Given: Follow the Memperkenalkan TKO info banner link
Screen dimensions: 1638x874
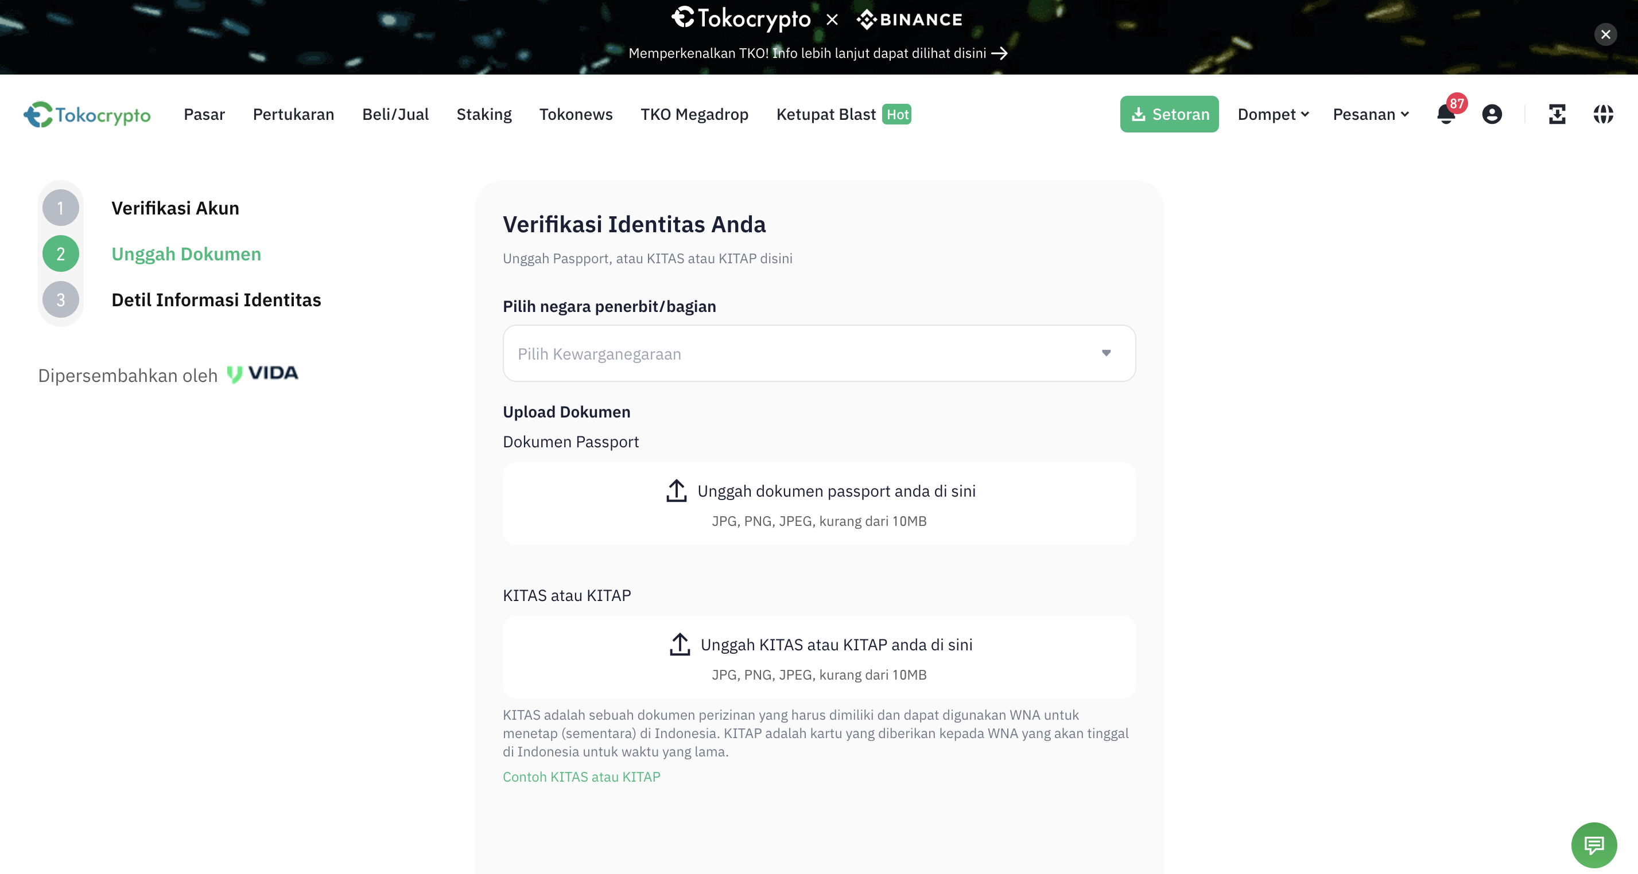Looking at the screenshot, I should point(818,53).
